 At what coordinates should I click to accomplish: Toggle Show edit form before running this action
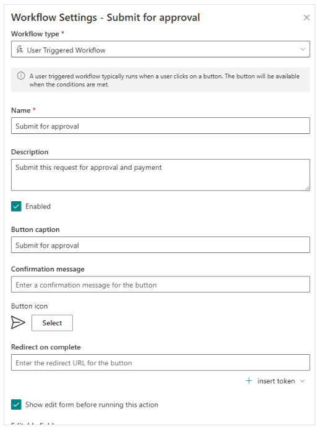click(16, 405)
